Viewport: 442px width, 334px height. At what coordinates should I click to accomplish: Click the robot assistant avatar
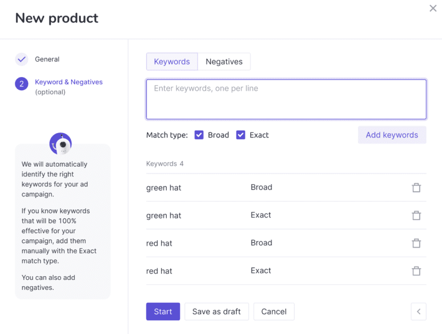point(61,144)
